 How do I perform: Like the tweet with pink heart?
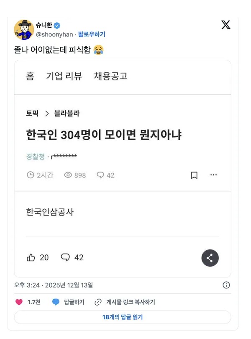(19, 302)
